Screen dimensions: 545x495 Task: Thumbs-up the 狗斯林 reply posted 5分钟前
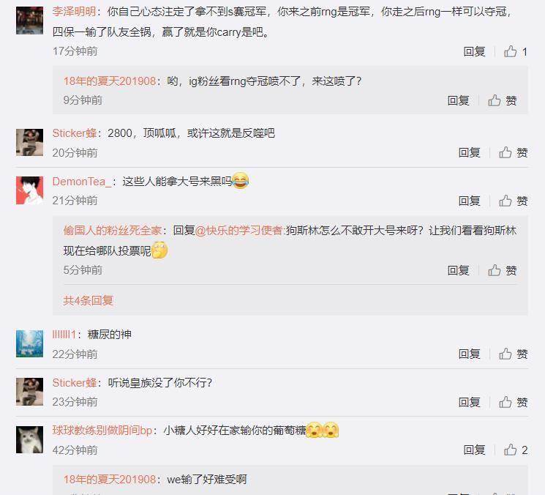click(503, 270)
